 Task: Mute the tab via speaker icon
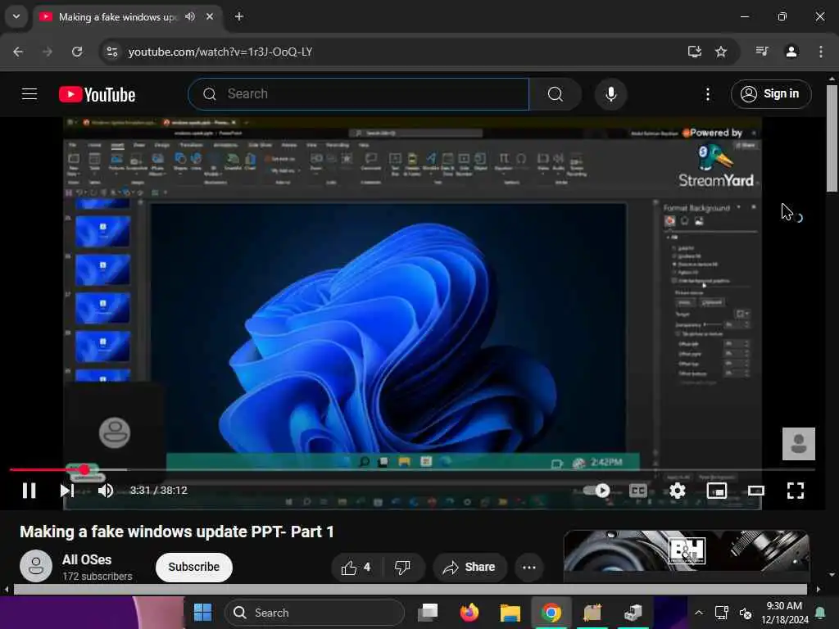click(x=190, y=16)
